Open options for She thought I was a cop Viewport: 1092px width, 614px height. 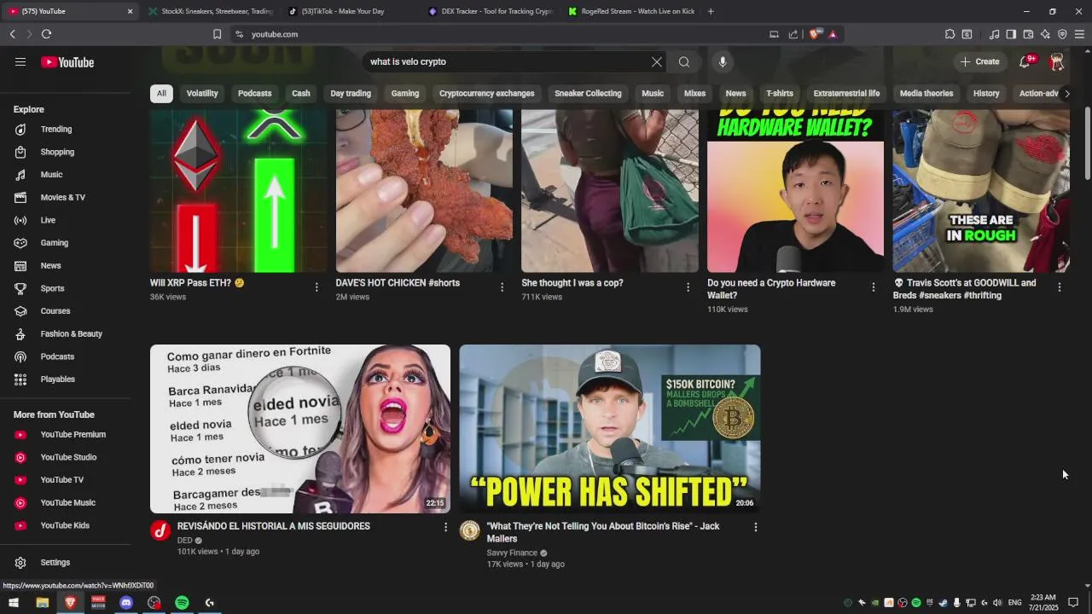688,287
